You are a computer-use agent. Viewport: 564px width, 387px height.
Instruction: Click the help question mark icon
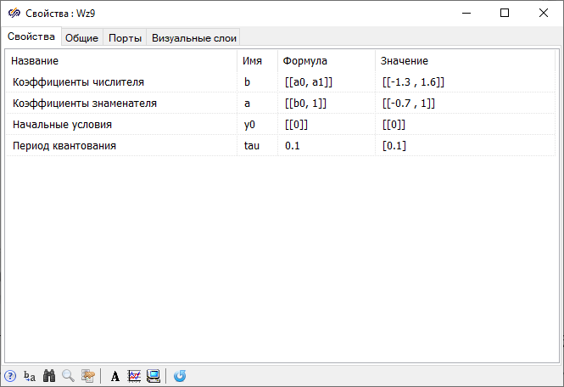10,376
